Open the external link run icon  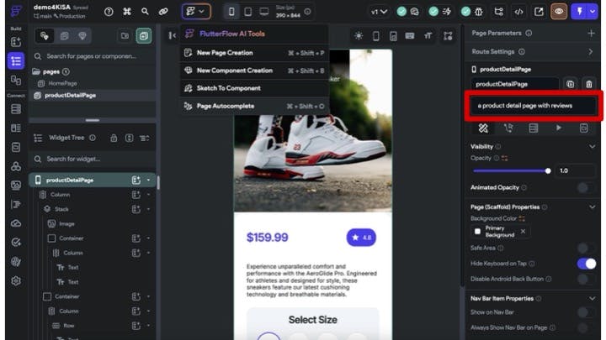point(539,12)
